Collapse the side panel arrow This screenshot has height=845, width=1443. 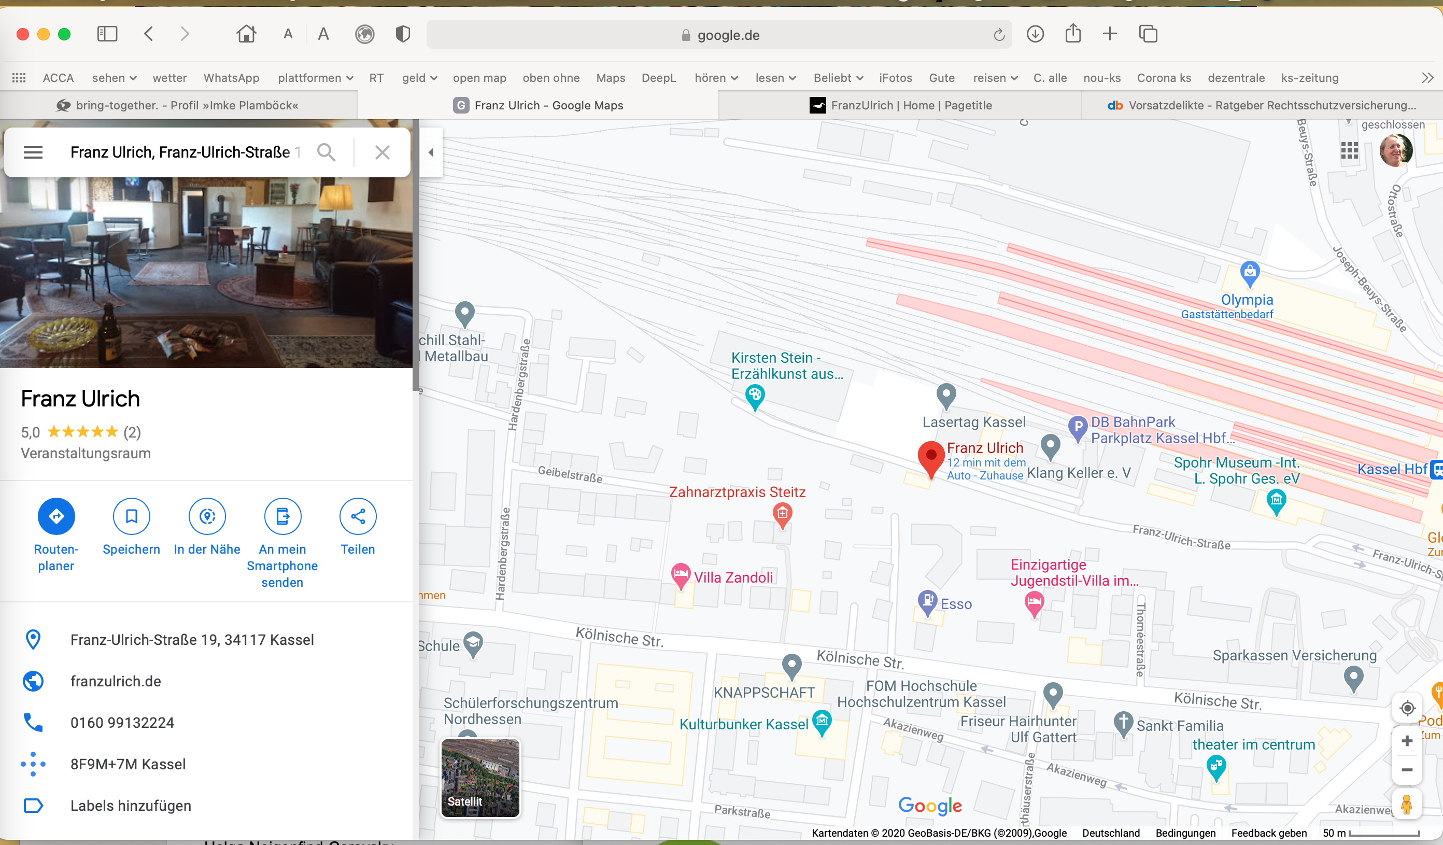point(431,152)
